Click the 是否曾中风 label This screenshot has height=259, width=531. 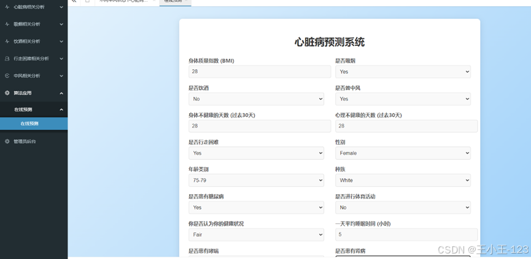tap(348, 88)
